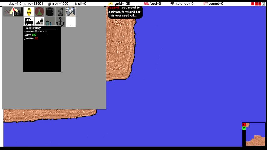
Task: Select the blank white build slot
Action: (71, 22)
